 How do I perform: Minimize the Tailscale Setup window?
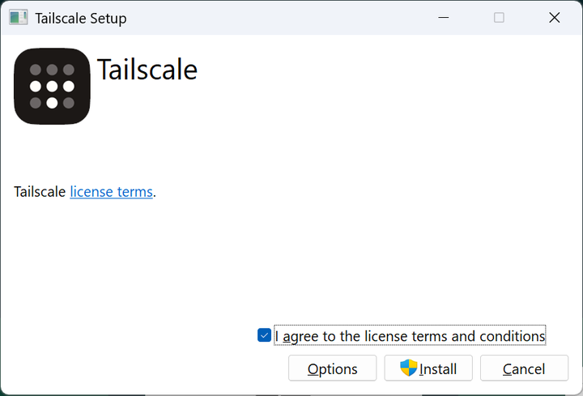pyautogui.click(x=443, y=18)
